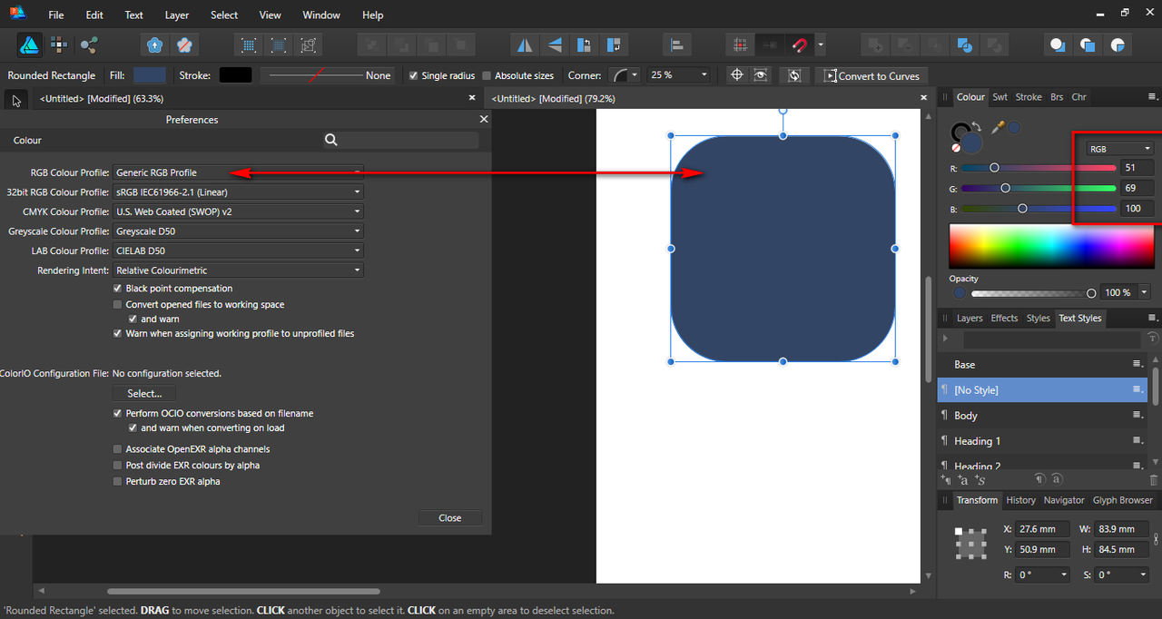Select the Heading 1 text style

coord(1042,441)
